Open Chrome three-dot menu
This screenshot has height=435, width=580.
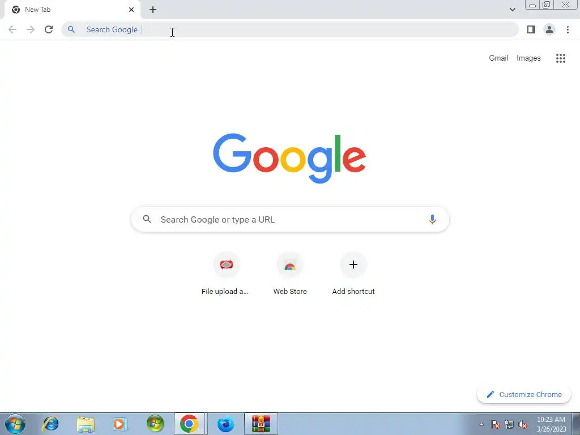(568, 29)
